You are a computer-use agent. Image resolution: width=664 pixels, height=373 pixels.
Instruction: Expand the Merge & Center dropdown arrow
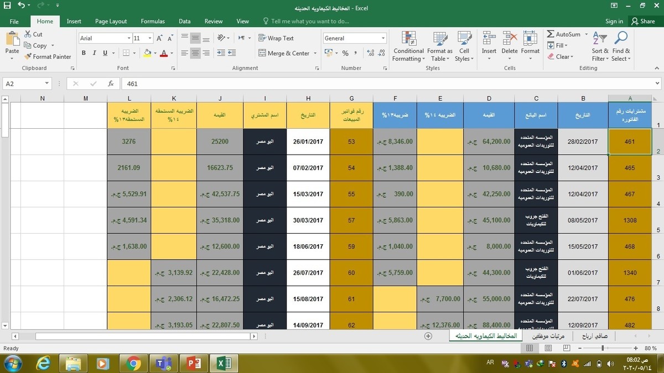(x=315, y=53)
